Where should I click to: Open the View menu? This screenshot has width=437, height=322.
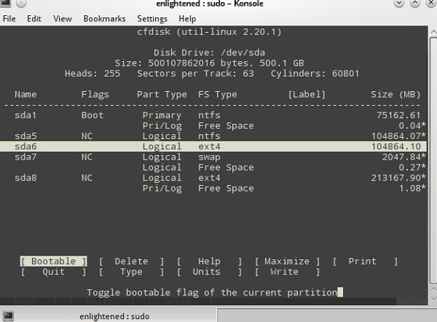[x=63, y=19]
